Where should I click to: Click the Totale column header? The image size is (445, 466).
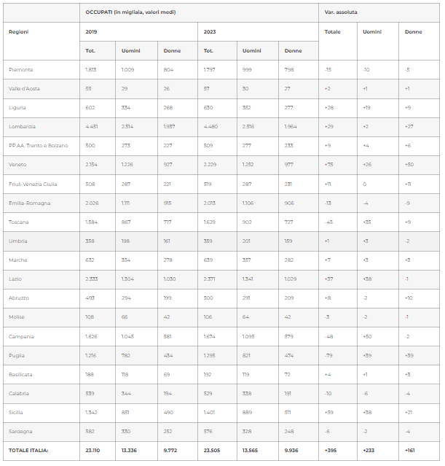(x=332, y=32)
